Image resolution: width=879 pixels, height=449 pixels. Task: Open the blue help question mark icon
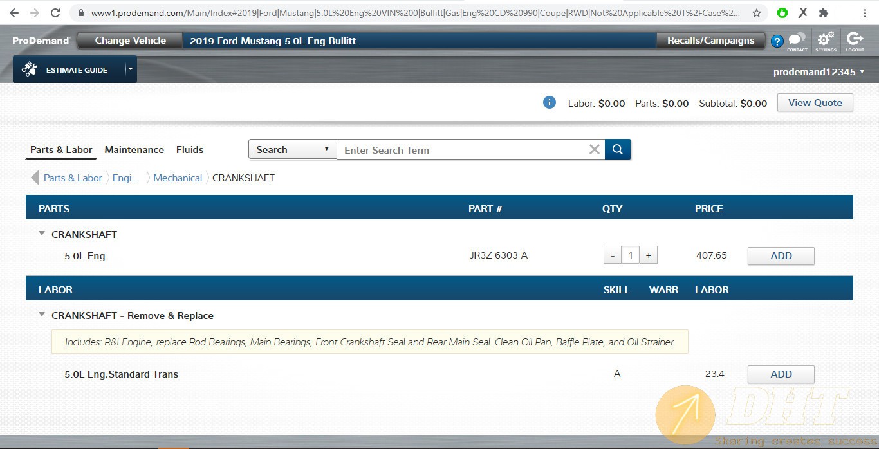click(x=777, y=42)
